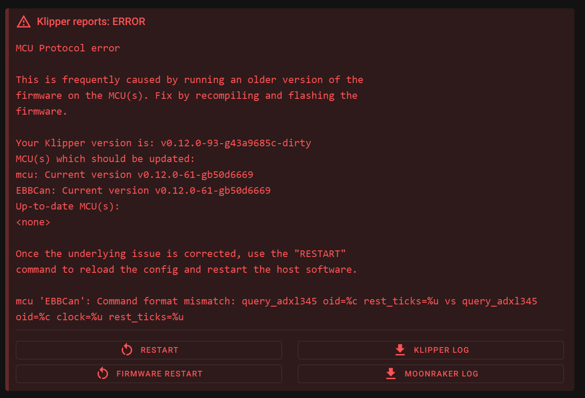The image size is (585, 398).
Task: Click the circular arrow icon beside FIRMWARE RESTART
Action: click(103, 373)
